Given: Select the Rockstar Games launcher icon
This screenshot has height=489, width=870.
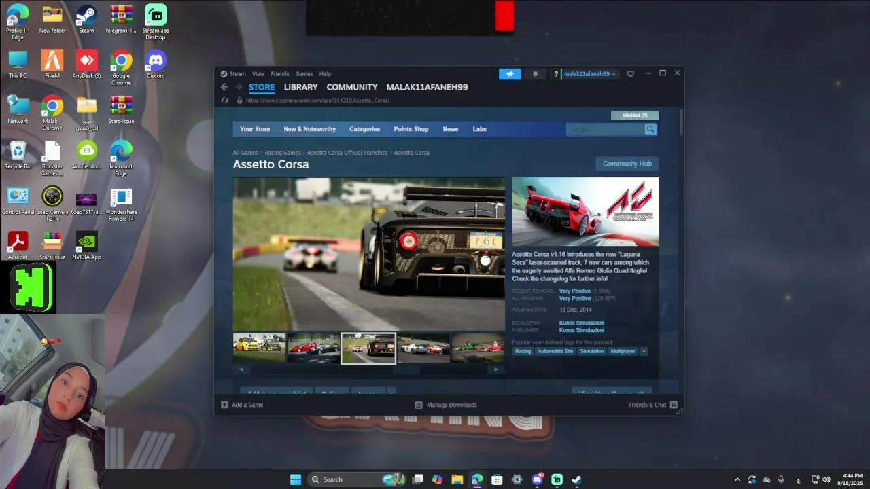Looking at the screenshot, I should tap(52, 158).
